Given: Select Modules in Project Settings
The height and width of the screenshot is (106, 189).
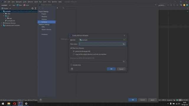Looking at the screenshot, I should 44,16.
